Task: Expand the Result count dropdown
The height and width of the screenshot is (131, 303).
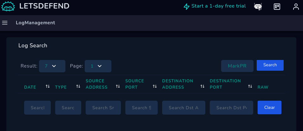Action: pos(52,66)
